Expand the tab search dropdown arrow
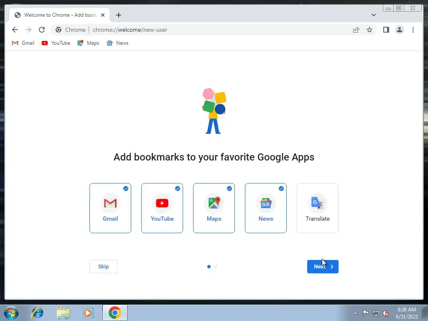This screenshot has height=321, width=428. pos(373,15)
